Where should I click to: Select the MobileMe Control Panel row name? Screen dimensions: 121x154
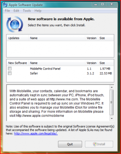[45, 69]
